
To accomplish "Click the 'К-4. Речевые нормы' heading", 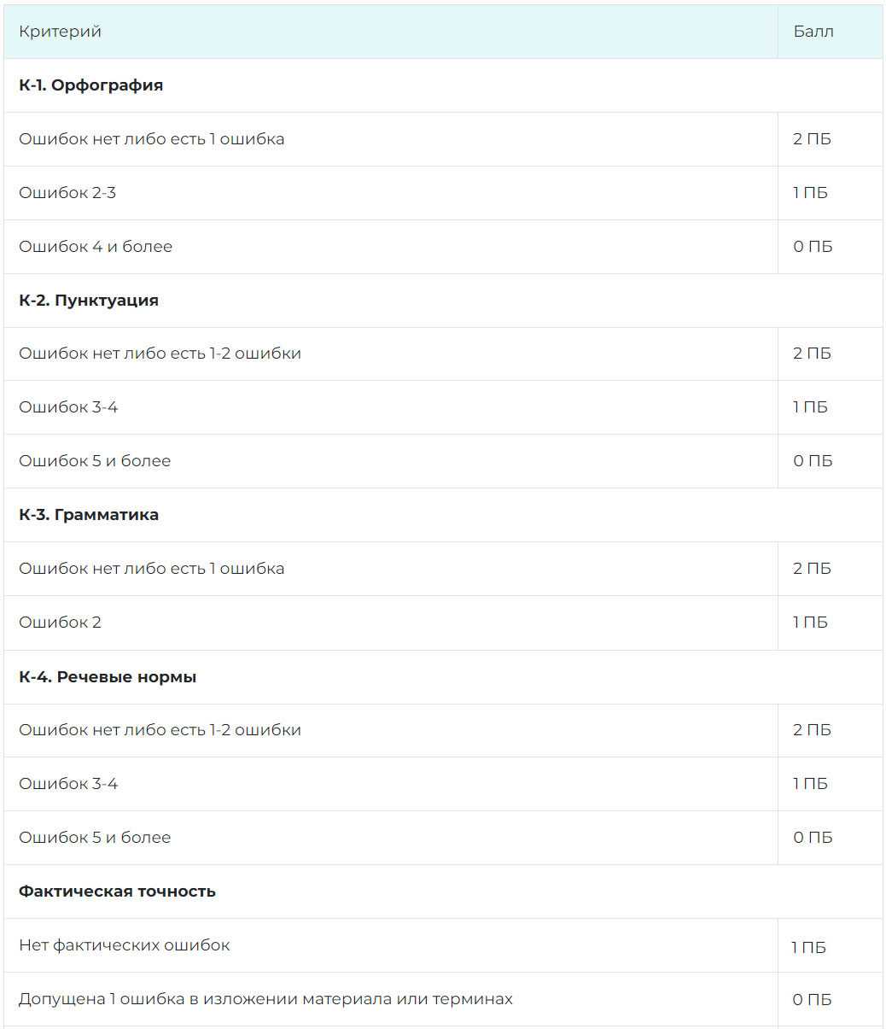I will click(108, 677).
